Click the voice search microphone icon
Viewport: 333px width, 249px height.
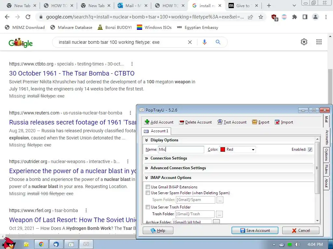tap(204, 42)
